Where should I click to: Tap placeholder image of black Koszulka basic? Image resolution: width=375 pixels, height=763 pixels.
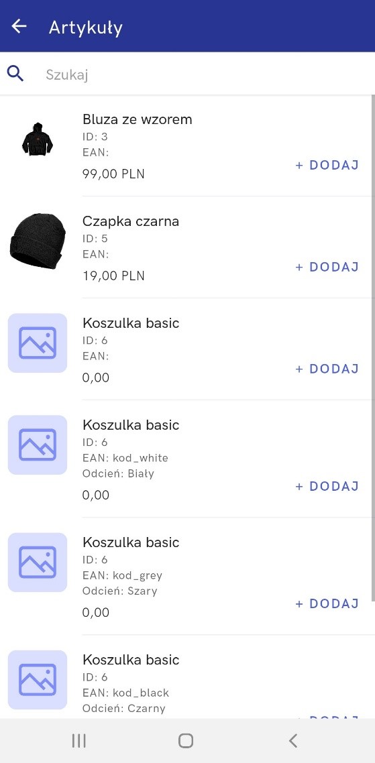(38, 680)
